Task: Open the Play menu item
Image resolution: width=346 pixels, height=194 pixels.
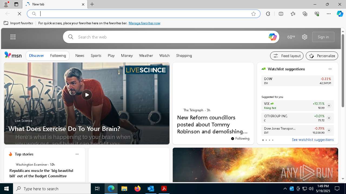Action: click(111, 56)
